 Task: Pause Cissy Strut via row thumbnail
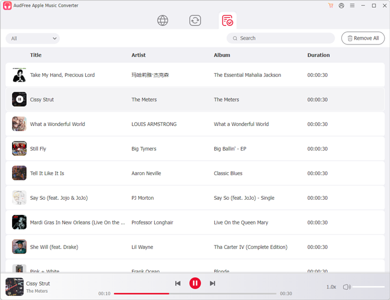point(19,99)
